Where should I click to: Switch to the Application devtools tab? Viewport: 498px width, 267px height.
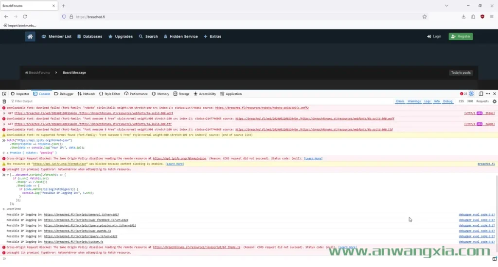(231, 94)
